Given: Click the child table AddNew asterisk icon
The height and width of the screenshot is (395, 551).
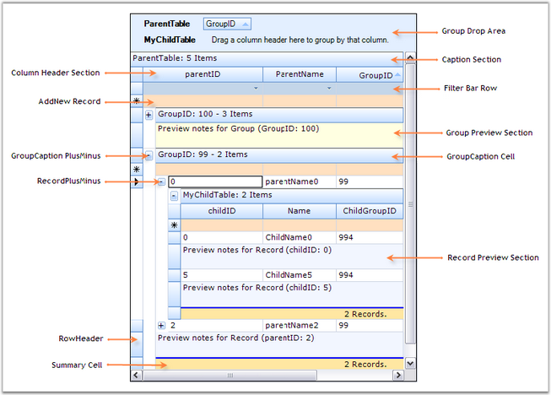Looking at the screenshot, I should [175, 225].
